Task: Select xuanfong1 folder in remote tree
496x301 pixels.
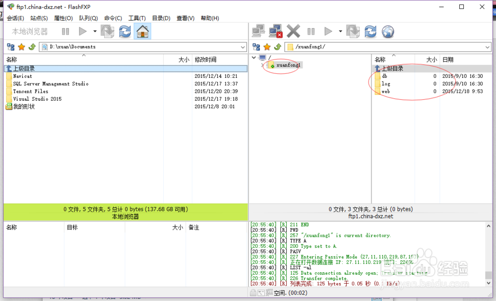Action: (288, 65)
